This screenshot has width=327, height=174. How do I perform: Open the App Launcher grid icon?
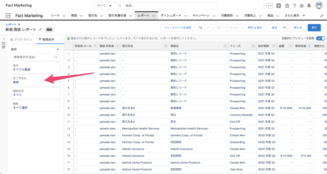coord(8,16)
